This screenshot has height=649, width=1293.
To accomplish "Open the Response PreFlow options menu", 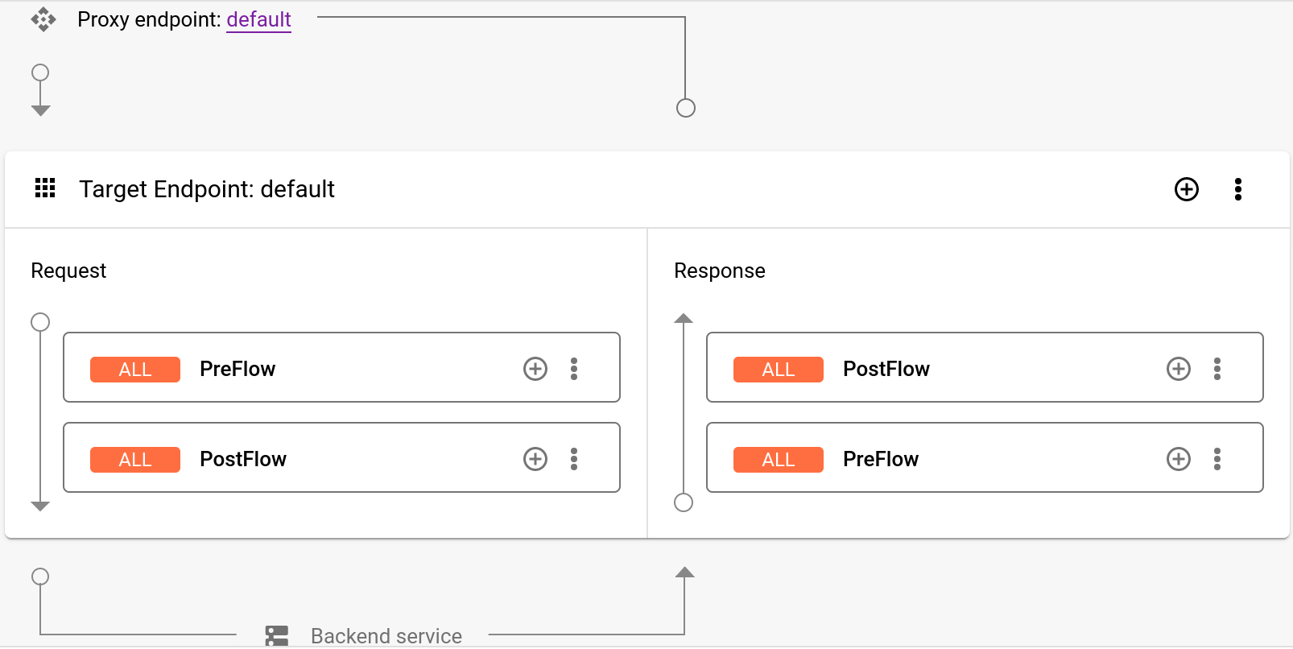I will [x=1217, y=458].
